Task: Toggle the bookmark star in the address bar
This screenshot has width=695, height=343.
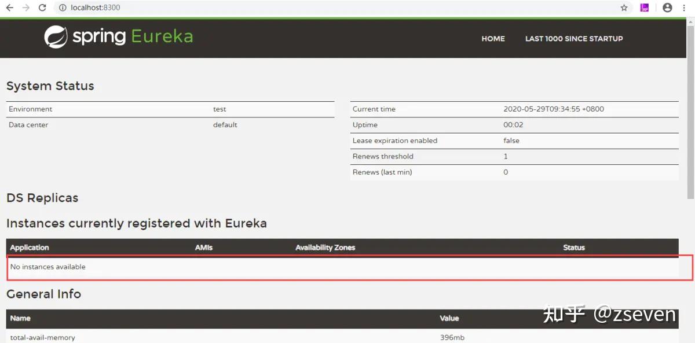Action: coord(624,8)
